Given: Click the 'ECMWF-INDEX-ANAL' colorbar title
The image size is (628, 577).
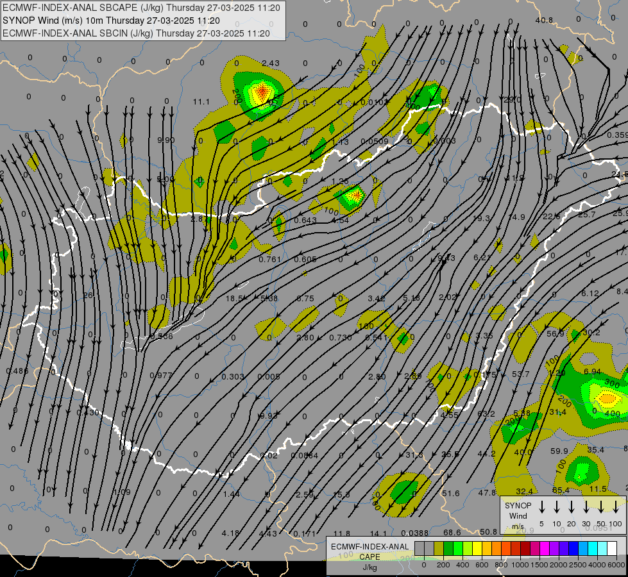Looking at the screenshot, I should tap(369, 547).
